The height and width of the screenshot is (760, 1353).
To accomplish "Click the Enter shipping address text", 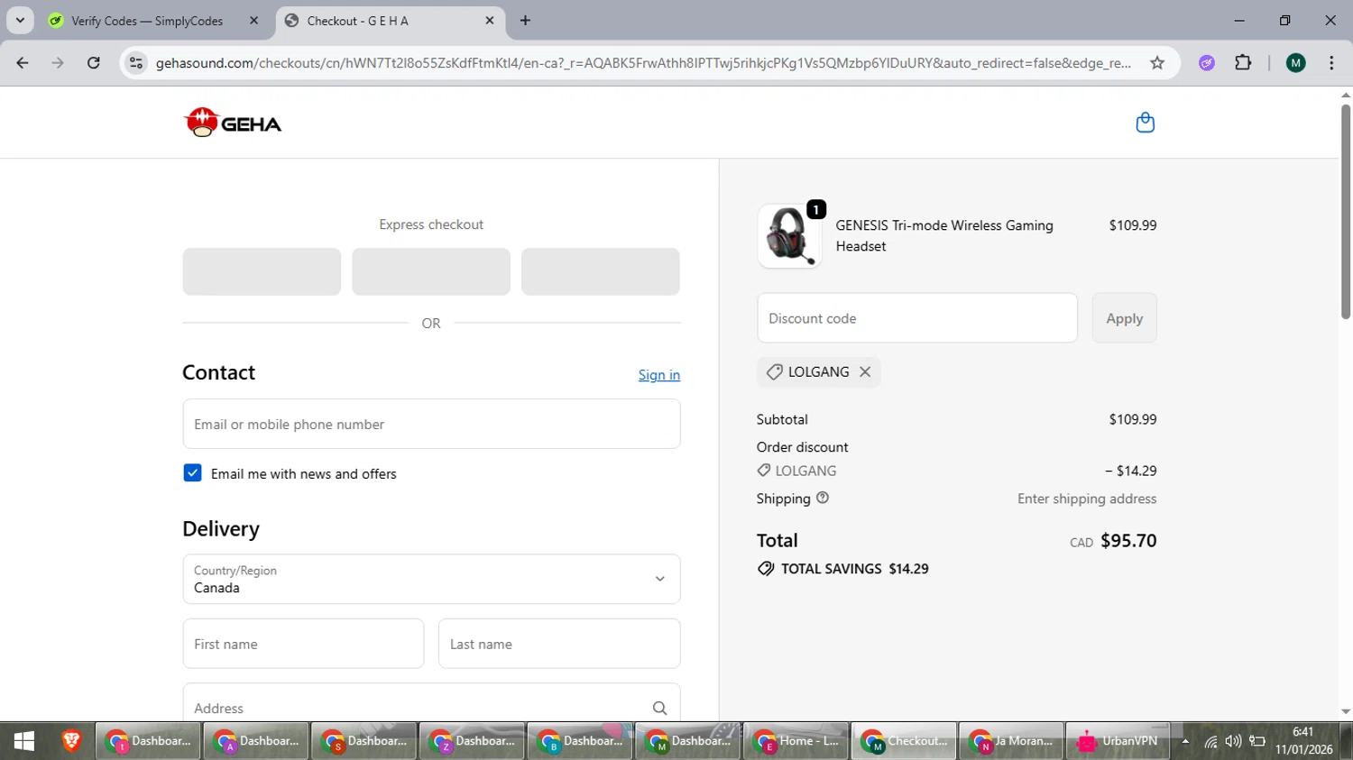I will click(1087, 499).
